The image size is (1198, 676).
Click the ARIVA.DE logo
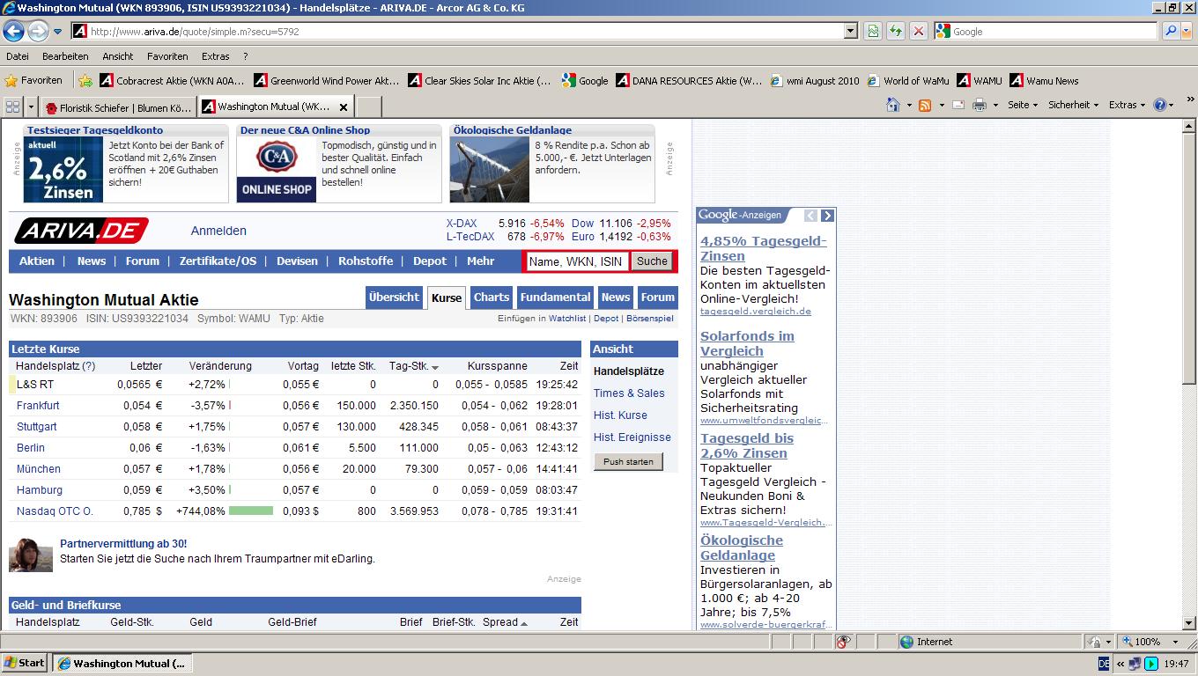point(81,231)
